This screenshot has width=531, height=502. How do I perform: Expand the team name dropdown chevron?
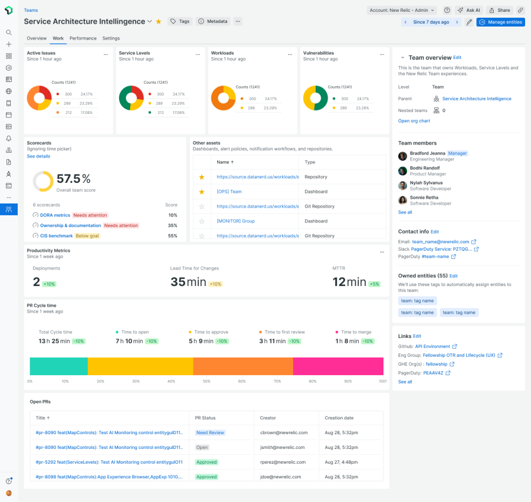tap(149, 21)
